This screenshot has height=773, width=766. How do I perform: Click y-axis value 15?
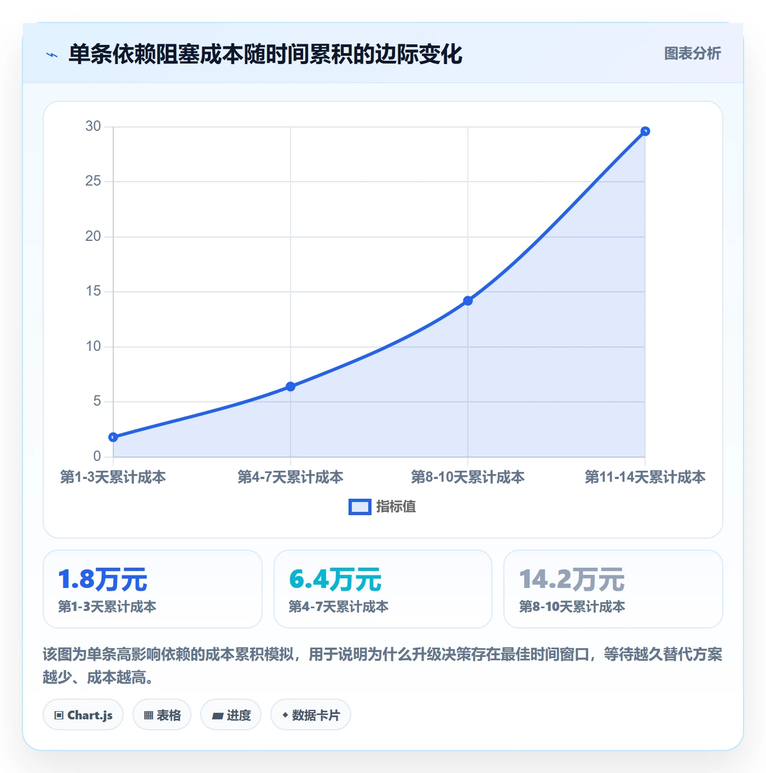click(93, 291)
